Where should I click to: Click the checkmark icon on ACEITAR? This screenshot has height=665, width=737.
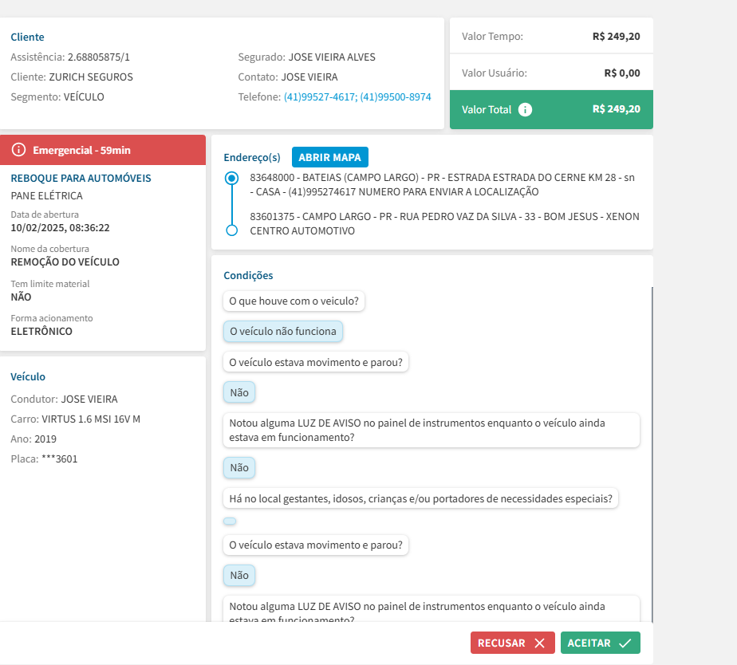pyautogui.click(x=625, y=643)
